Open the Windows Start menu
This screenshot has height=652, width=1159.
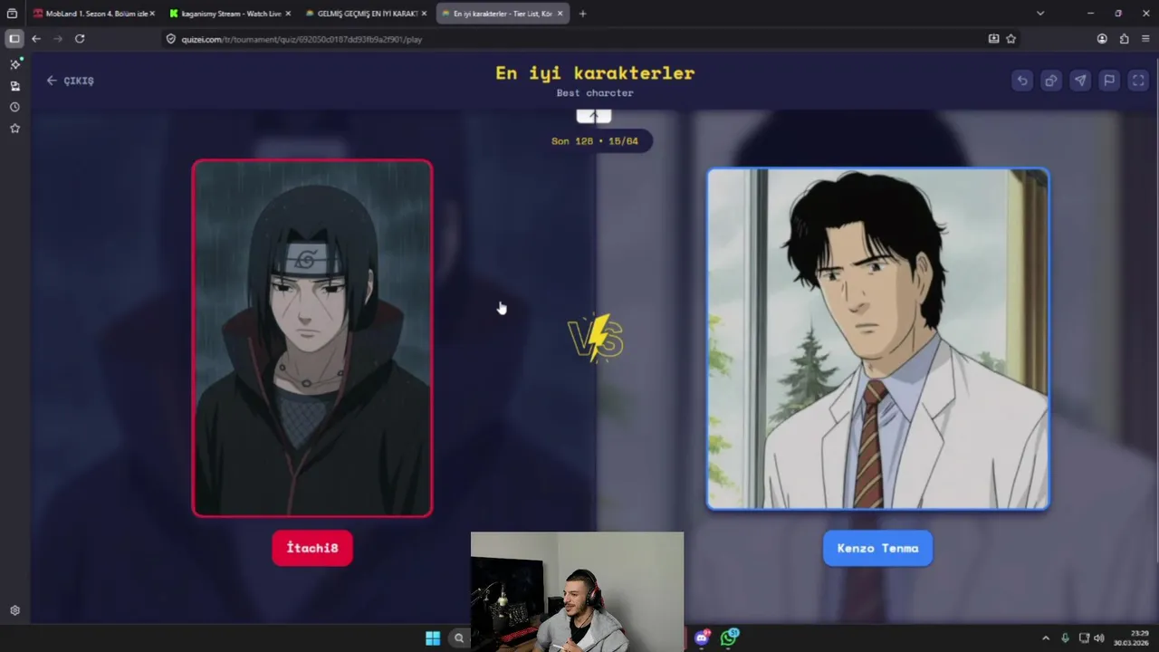433,638
